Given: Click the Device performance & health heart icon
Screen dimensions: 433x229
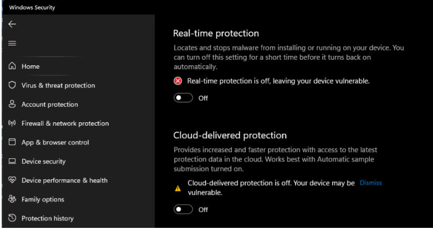Looking at the screenshot, I should point(12,180).
